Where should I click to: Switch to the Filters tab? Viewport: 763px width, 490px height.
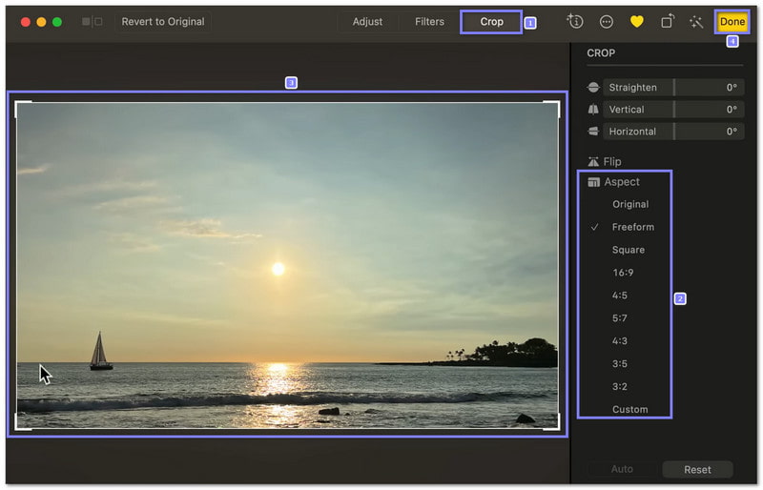429,21
